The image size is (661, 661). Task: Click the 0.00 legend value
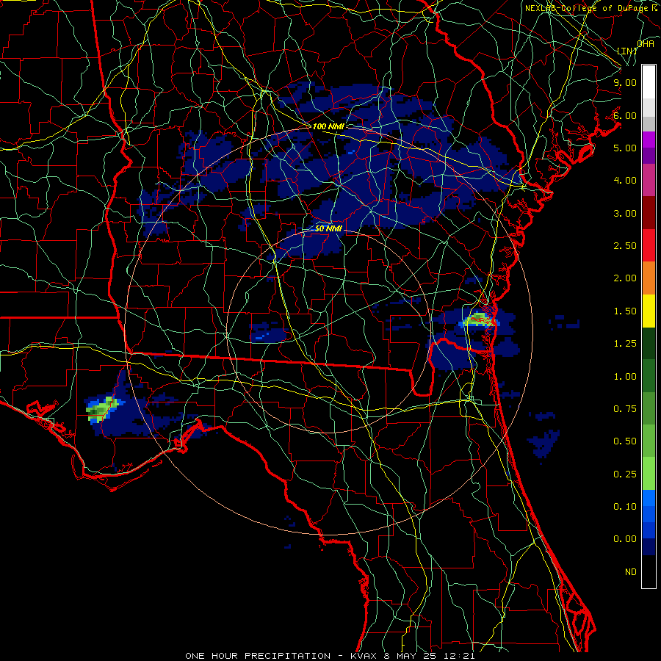[625, 539]
